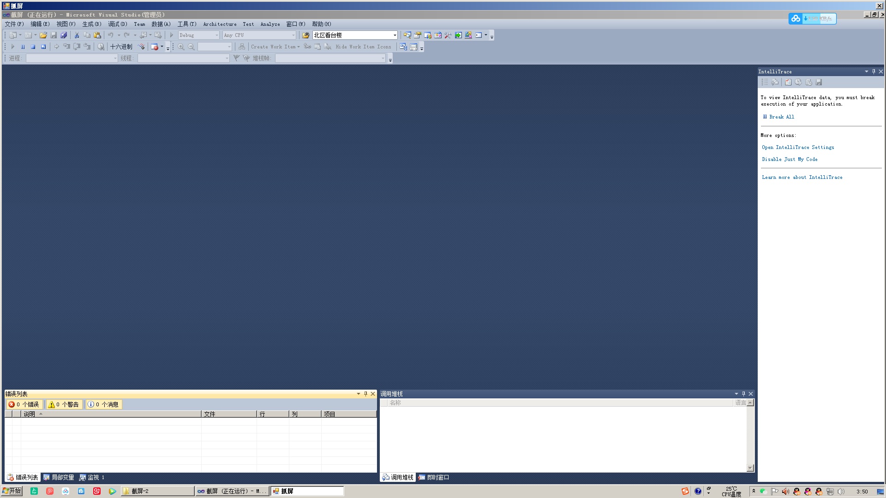Screen dimensions: 886x498
Task: Toggle the hexadecimal display button
Action: coord(121,47)
